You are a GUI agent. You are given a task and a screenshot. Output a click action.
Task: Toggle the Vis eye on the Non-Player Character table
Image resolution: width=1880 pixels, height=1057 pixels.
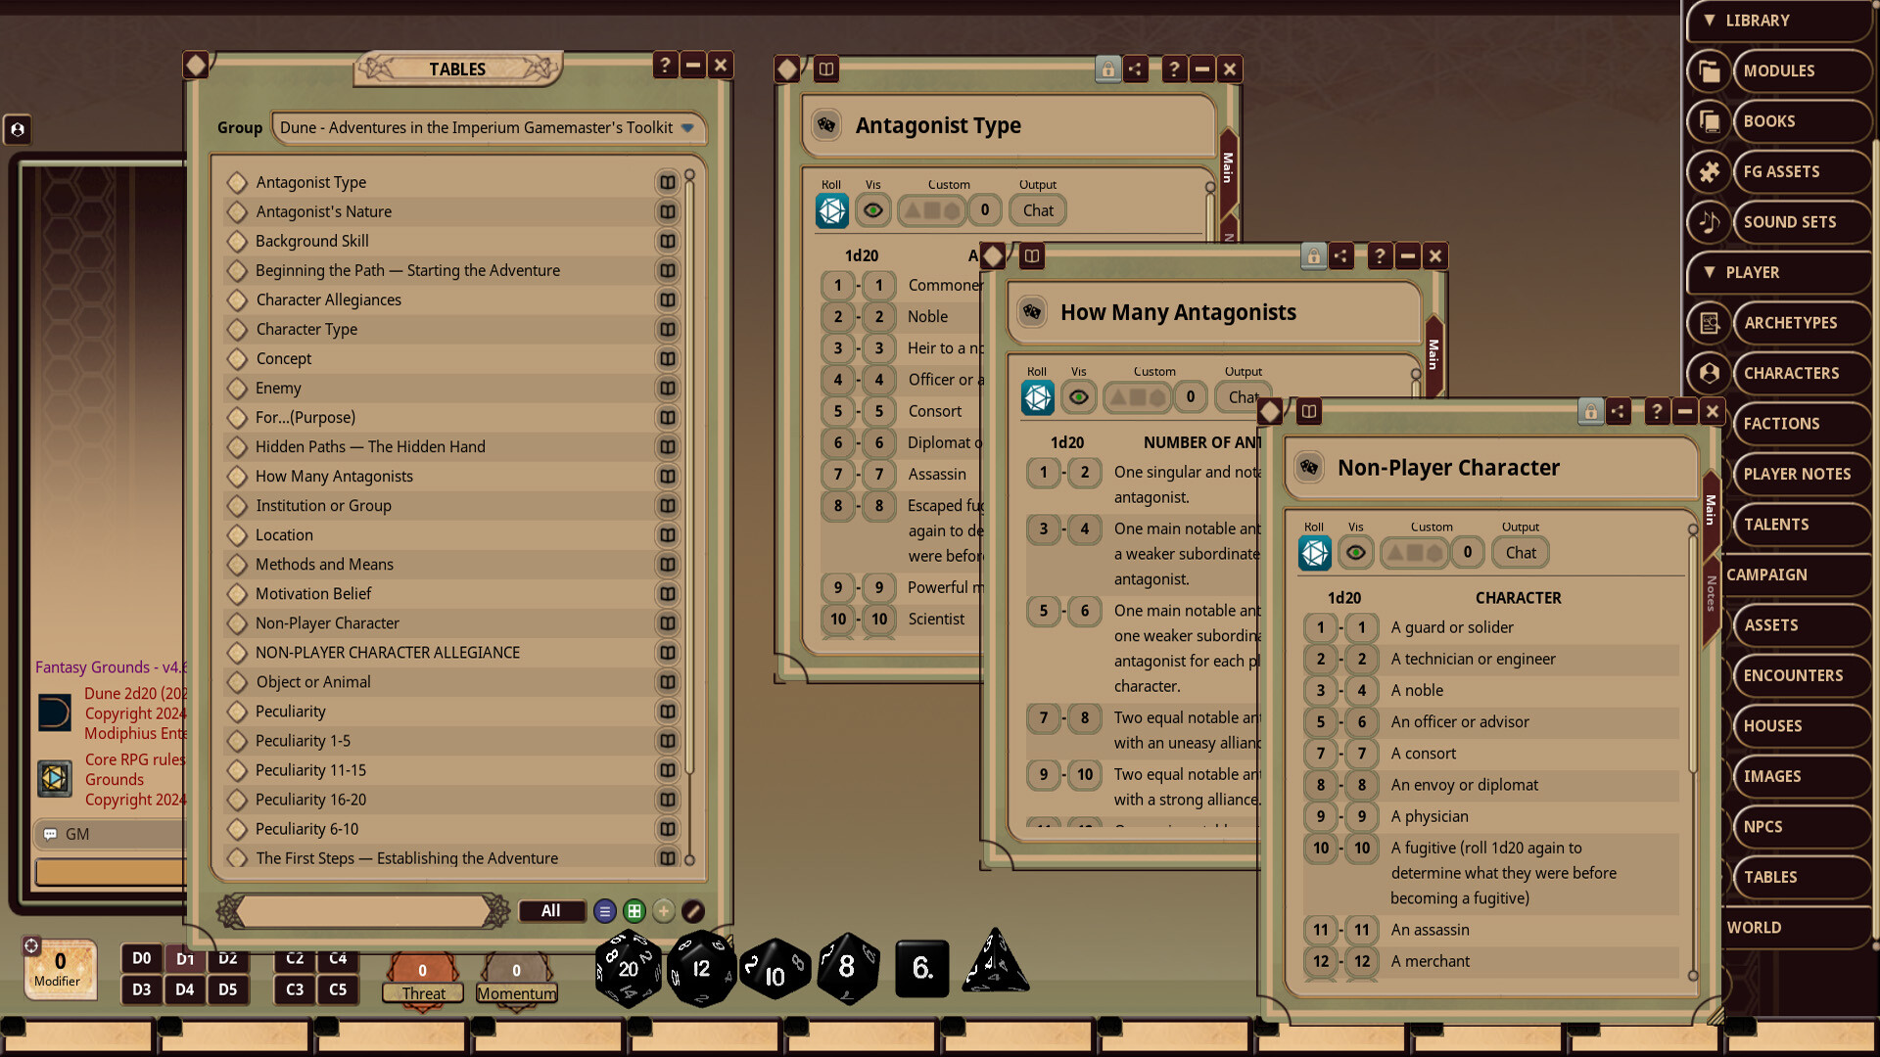point(1355,551)
